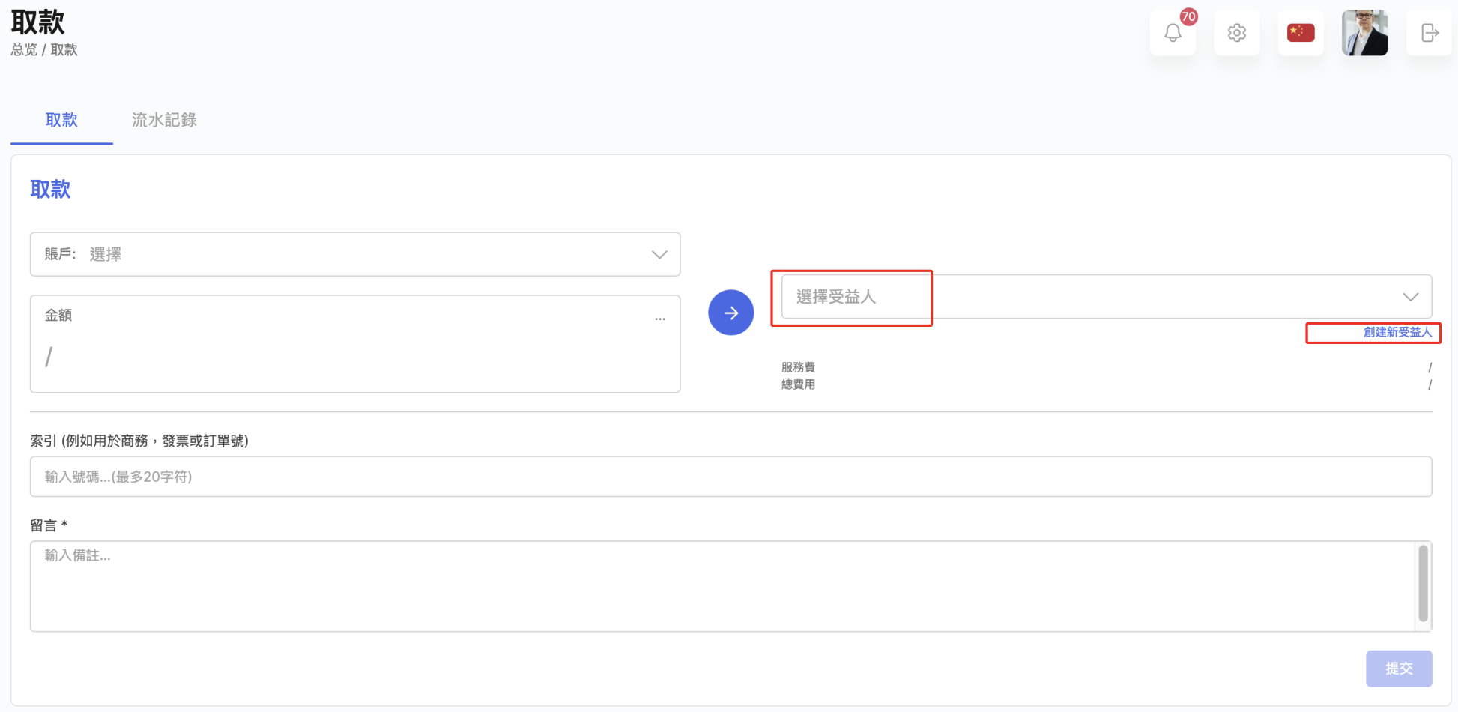Switch to the 流水記錄 tab
The height and width of the screenshot is (712, 1458).
pos(164,120)
